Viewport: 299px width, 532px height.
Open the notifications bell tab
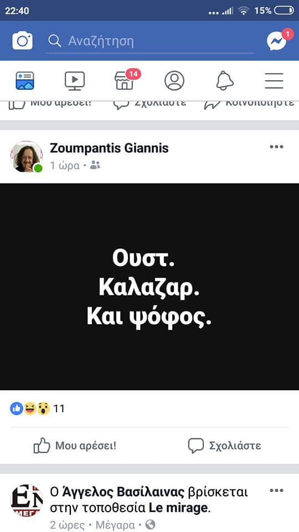coord(225,81)
